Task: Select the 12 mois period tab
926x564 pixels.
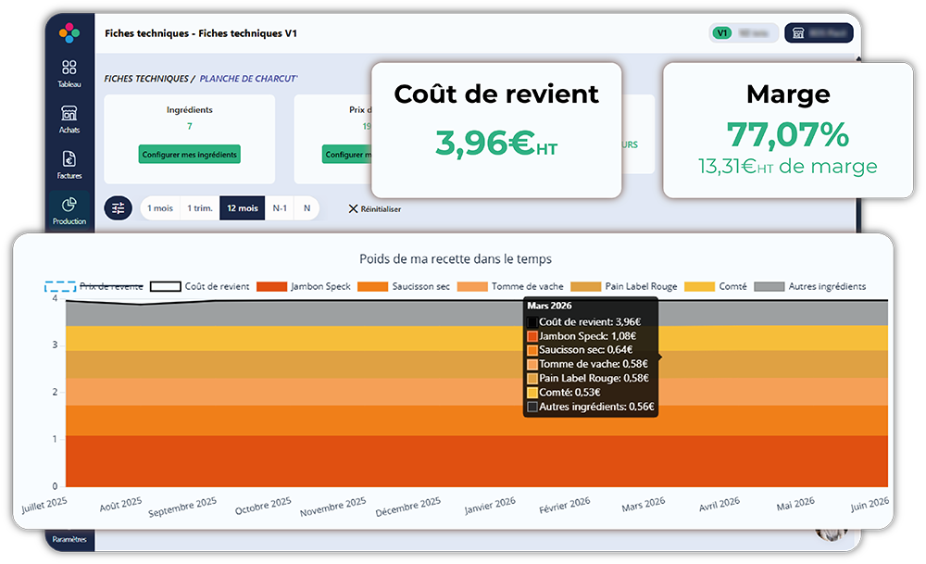Action: (242, 207)
